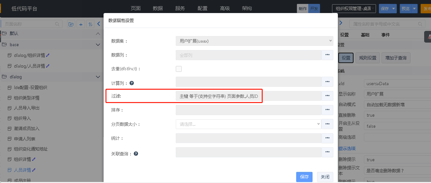Image resolution: width=431 pixels, height=183 pixels.
Task: Switch to 制作 mode toggle
Action: (x=302, y=8)
